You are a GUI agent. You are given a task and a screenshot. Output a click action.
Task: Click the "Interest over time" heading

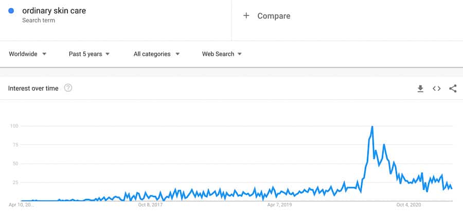pyautogui.click(x=33, y=88)
